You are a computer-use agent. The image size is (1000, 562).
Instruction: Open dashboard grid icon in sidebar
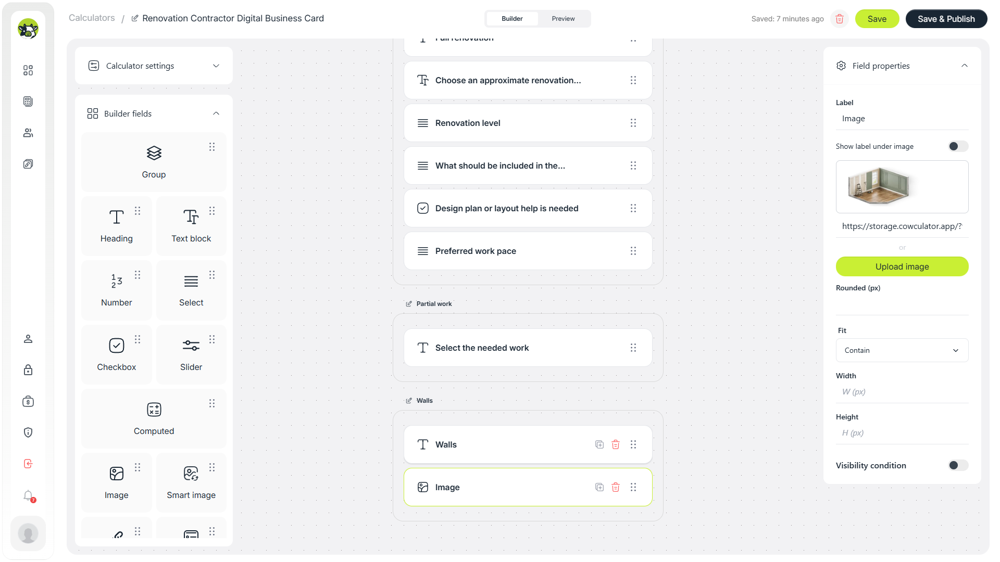tap(28, 70)
